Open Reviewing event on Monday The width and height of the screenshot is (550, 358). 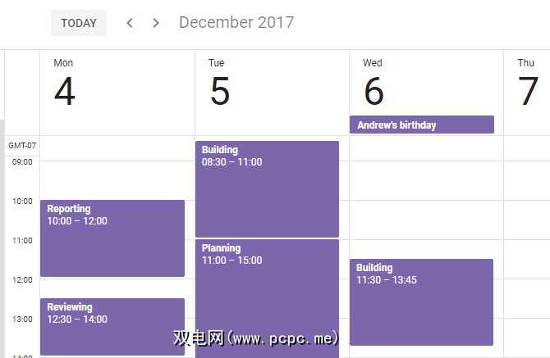tap(112, 325)
